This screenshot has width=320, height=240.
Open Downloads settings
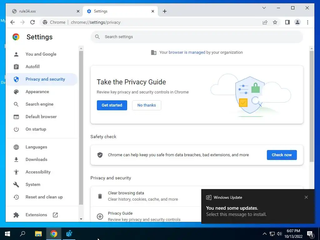point(42,159)
